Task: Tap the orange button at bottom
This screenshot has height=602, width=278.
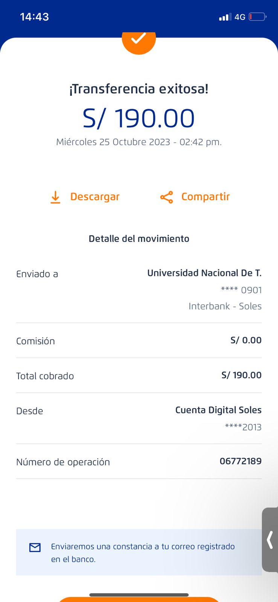Action: 139,599
